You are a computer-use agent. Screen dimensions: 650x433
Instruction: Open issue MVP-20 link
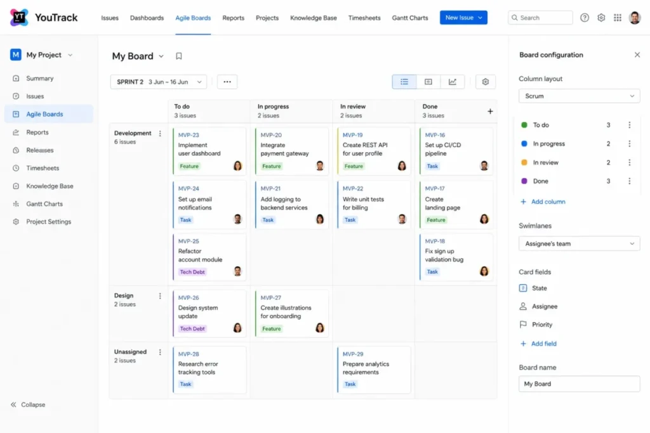[x=271, y=135]
